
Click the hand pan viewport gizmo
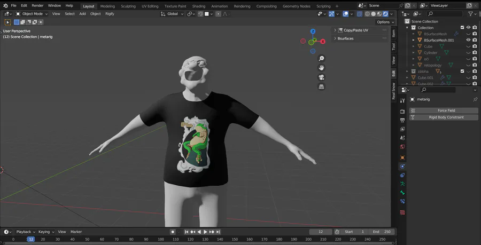(x=321, y=68)
